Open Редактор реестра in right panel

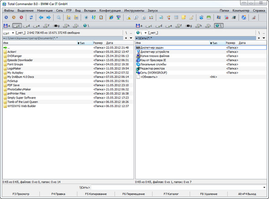pos(152,68)
